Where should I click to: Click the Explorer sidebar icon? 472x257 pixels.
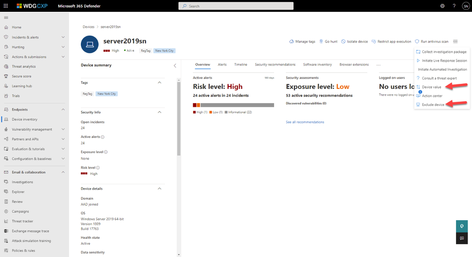pyautogui.click(x=6, y=192)
